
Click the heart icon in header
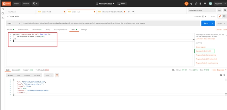(205, 4)
